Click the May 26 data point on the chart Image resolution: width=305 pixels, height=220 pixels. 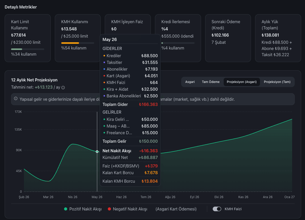[x=97, y=151]
